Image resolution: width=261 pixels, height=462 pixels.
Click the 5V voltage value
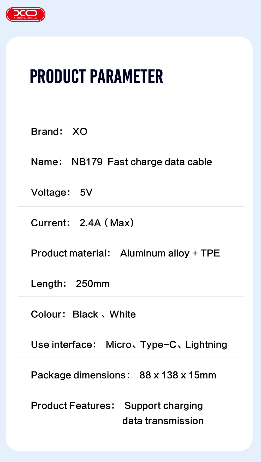pos(86,192)
